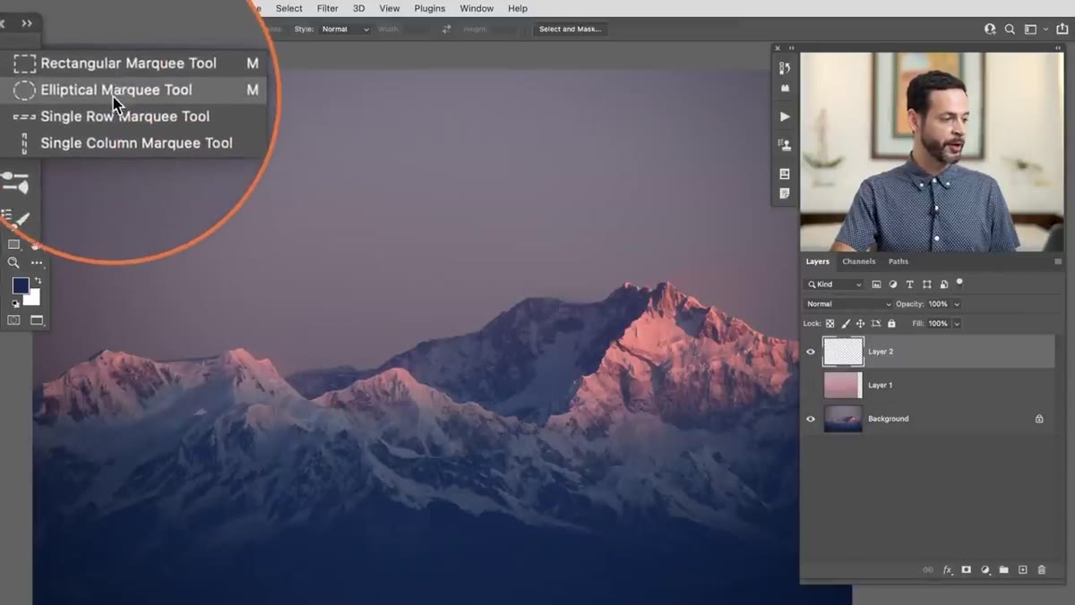1075x605 pixels.
Task: Open the View menu
Action: point(389,8)
